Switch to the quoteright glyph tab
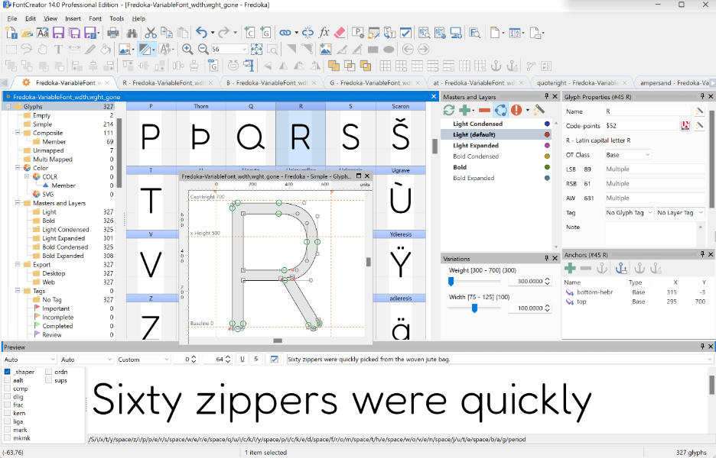The height and width of the screenshot is (458, 716). [578, 82]
